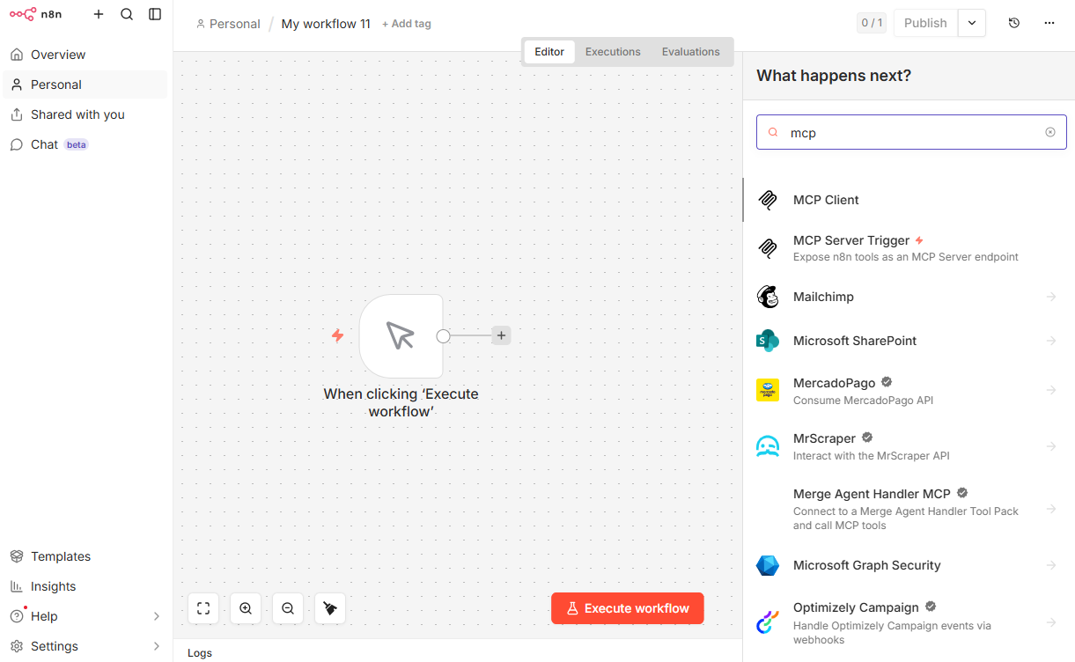
Task: Zoom in on the canvas
Action: pos(246,608)
